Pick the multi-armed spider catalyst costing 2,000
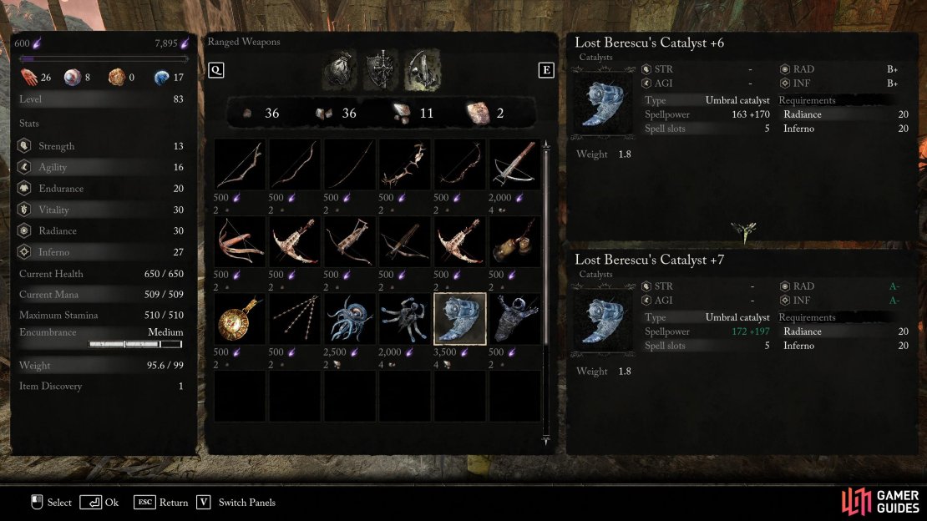927x521 pixels. [404, 319]
